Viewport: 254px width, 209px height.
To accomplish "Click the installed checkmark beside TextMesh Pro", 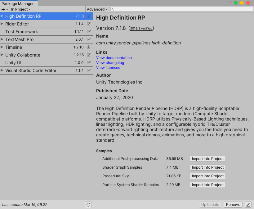I will point(89,39).
